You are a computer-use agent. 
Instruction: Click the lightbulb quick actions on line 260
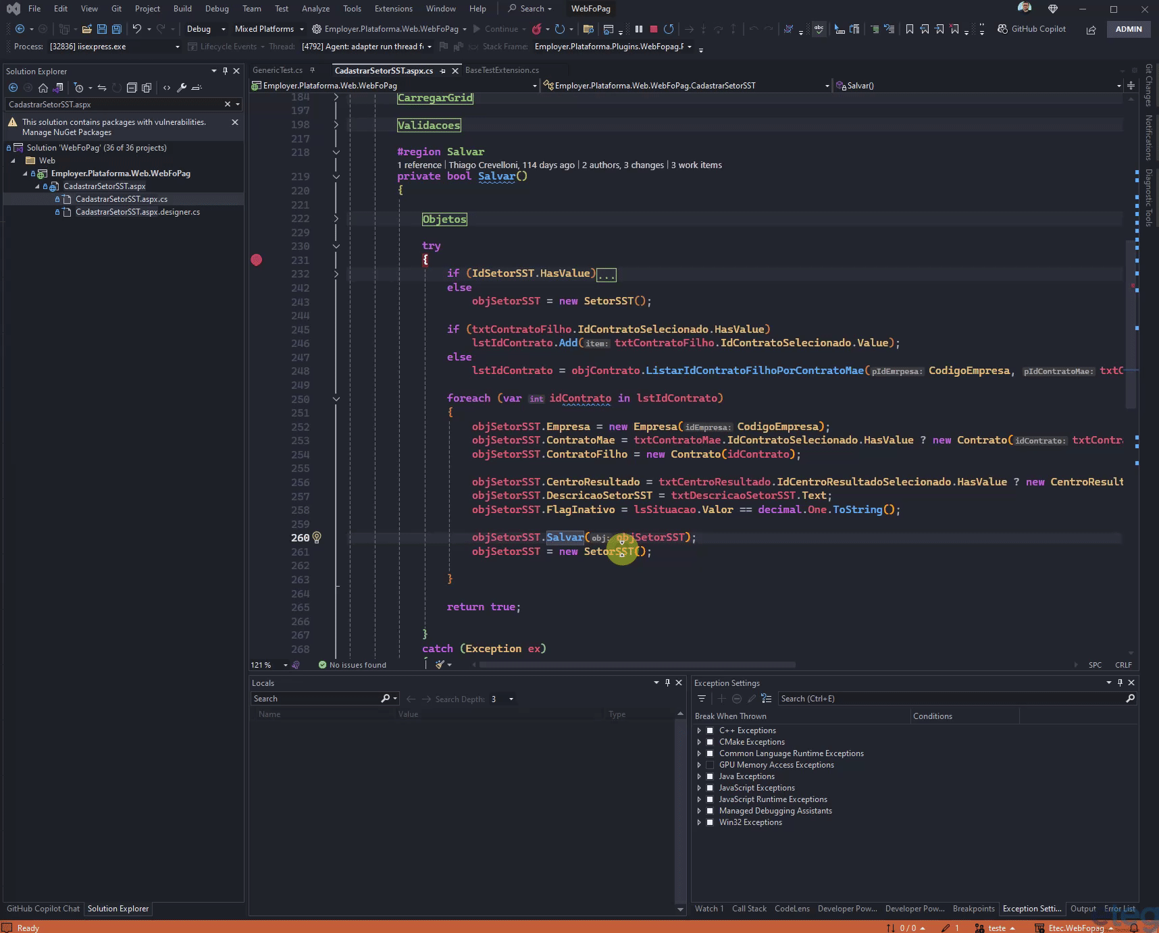pyautogui.click(x=316, y=537)
